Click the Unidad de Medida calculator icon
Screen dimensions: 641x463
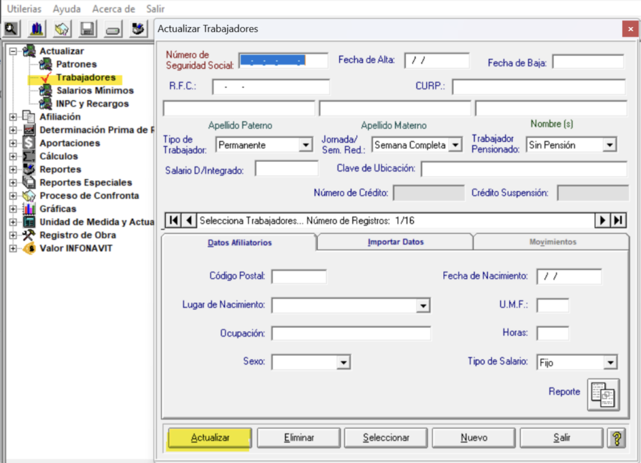pos(29,221)
